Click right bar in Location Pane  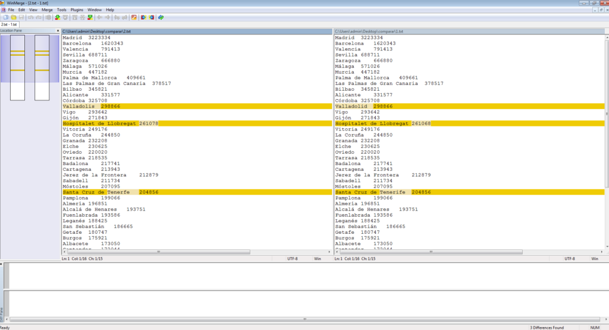(x=42, y=68)
